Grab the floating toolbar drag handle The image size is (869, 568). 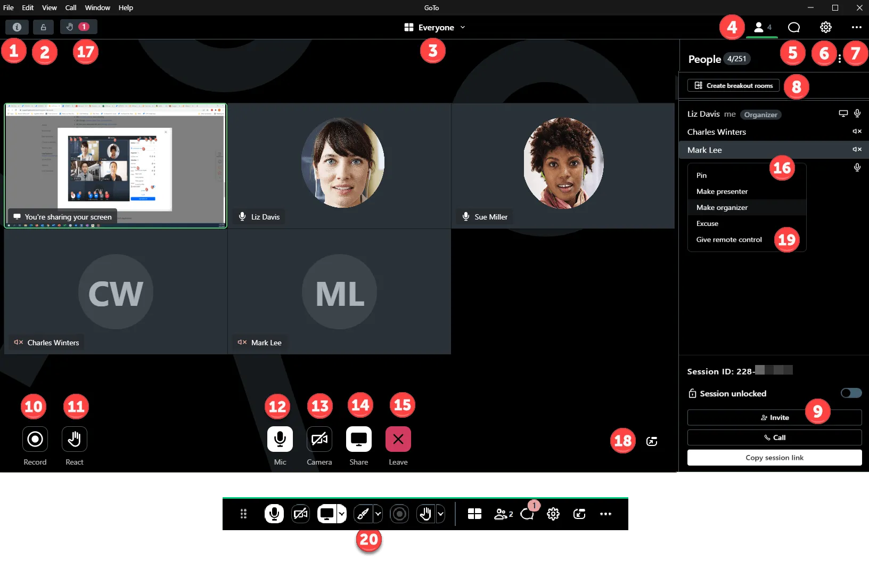(x=243, y=514)
